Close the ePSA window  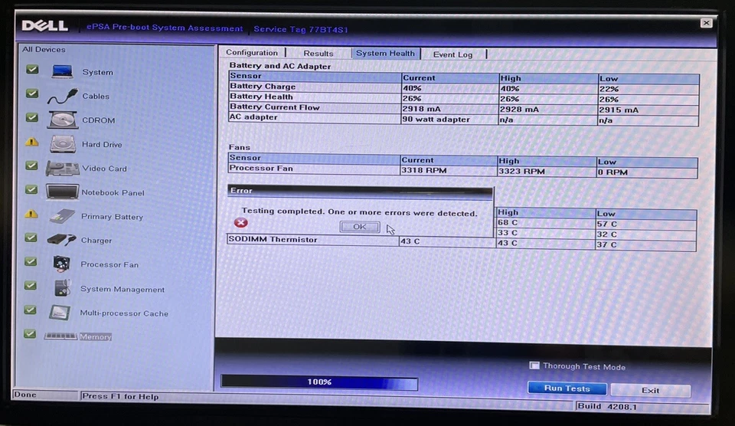point(706,23)
